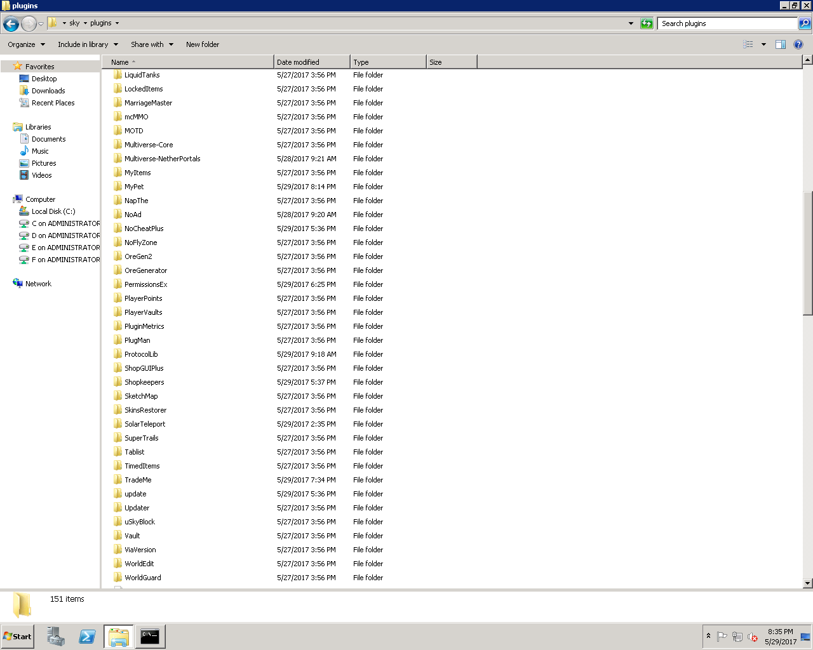
Task: Click the search magnifier icon
Action: (805, 23)
